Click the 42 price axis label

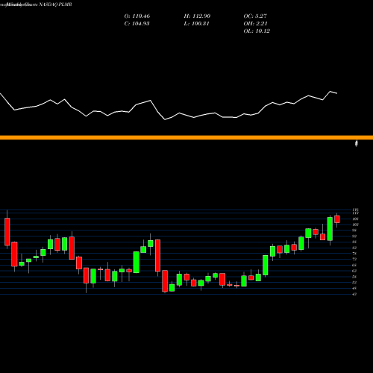(354, 294)
